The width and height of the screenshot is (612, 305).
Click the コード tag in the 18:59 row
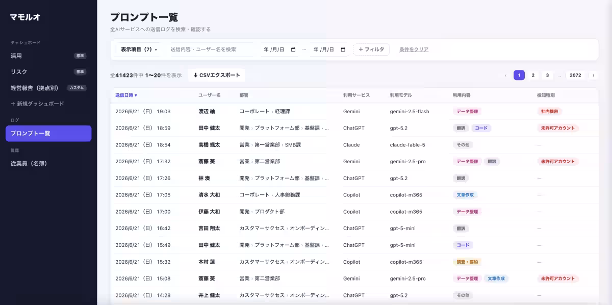481,128
